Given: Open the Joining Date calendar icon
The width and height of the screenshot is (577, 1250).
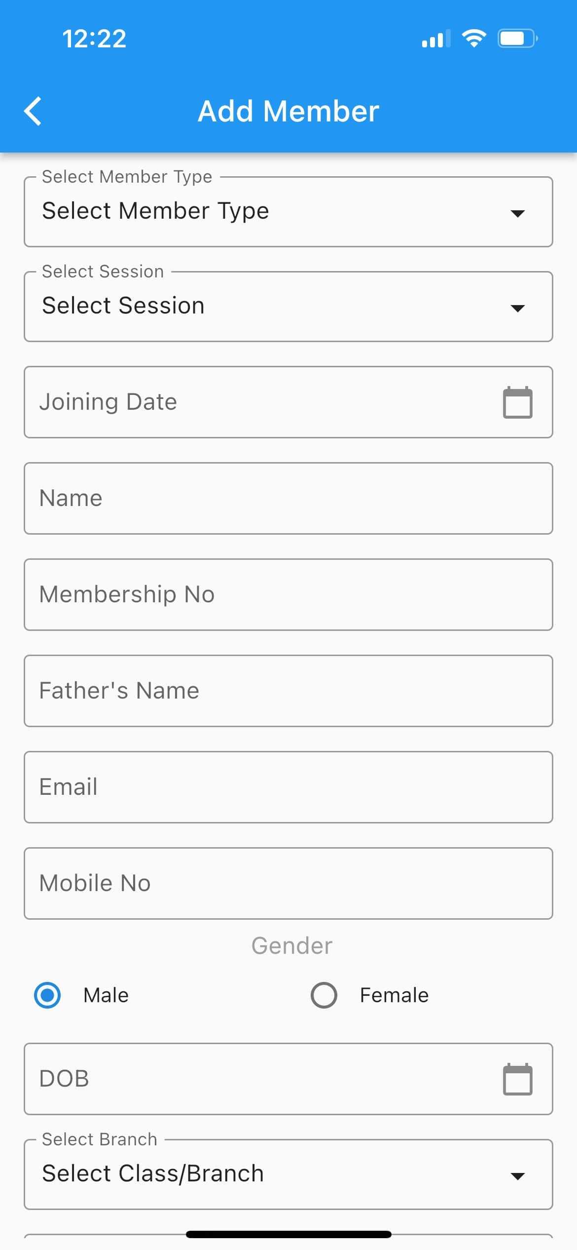Looking at the screenshot, I should point(517,402).
